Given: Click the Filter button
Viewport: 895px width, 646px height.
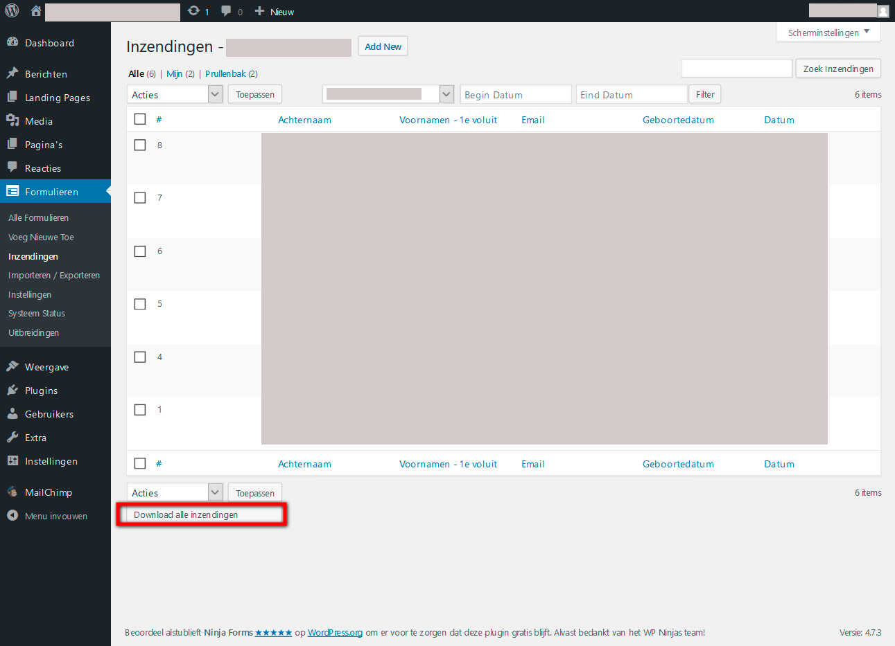Looking at the screenshot, I should [x=705, y=94].
